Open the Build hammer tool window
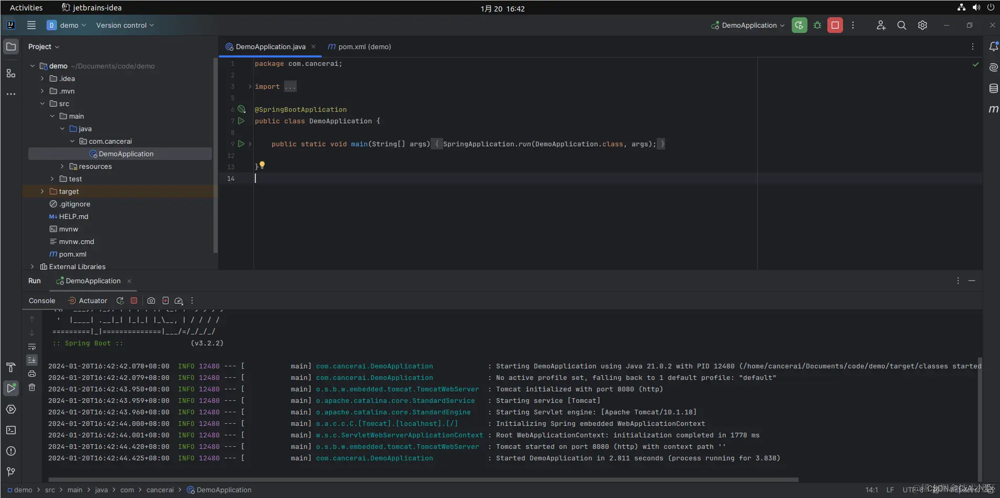The width and height of the screenshot is (1000, 498). tap(11, 367)
